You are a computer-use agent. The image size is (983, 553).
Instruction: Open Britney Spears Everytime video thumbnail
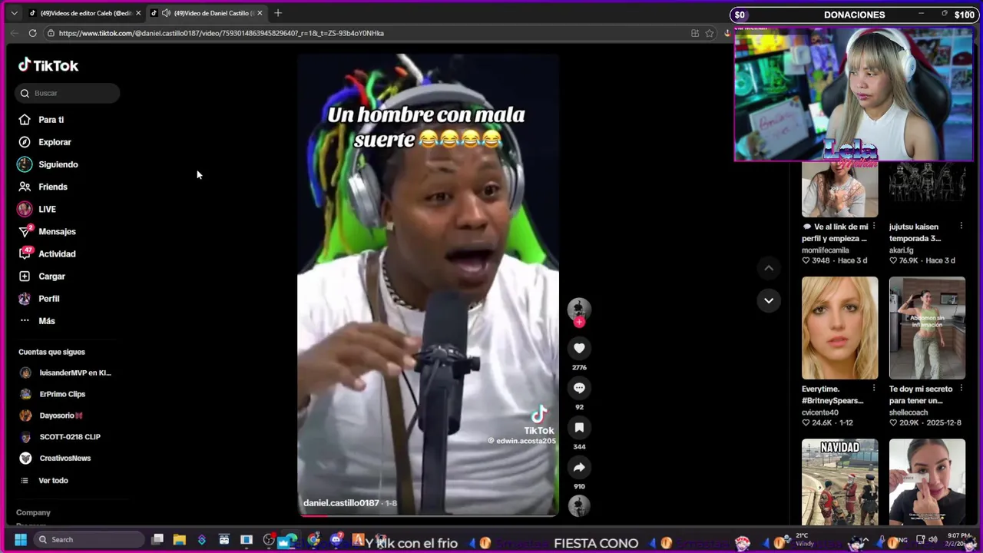[839, 328]
